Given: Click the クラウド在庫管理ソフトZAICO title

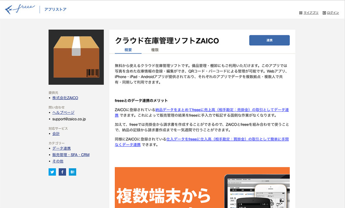Looking at the screenshot, I should (167, 40).
